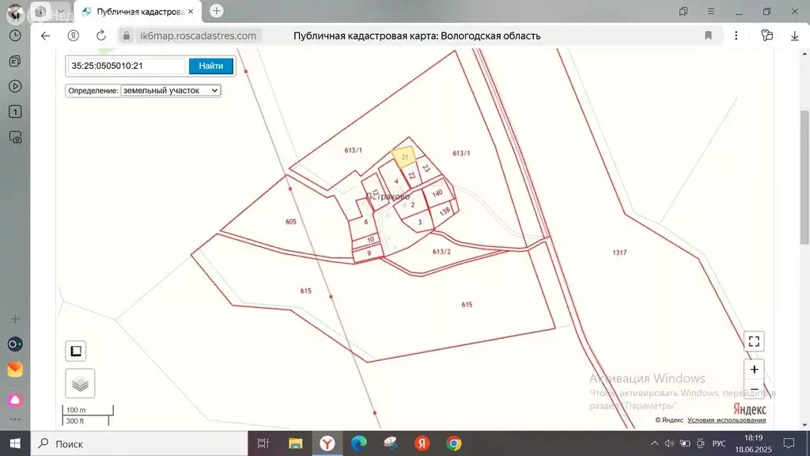Focus the cadastral number input field
The image size is (810, 456).
click(x=127, y=66)
